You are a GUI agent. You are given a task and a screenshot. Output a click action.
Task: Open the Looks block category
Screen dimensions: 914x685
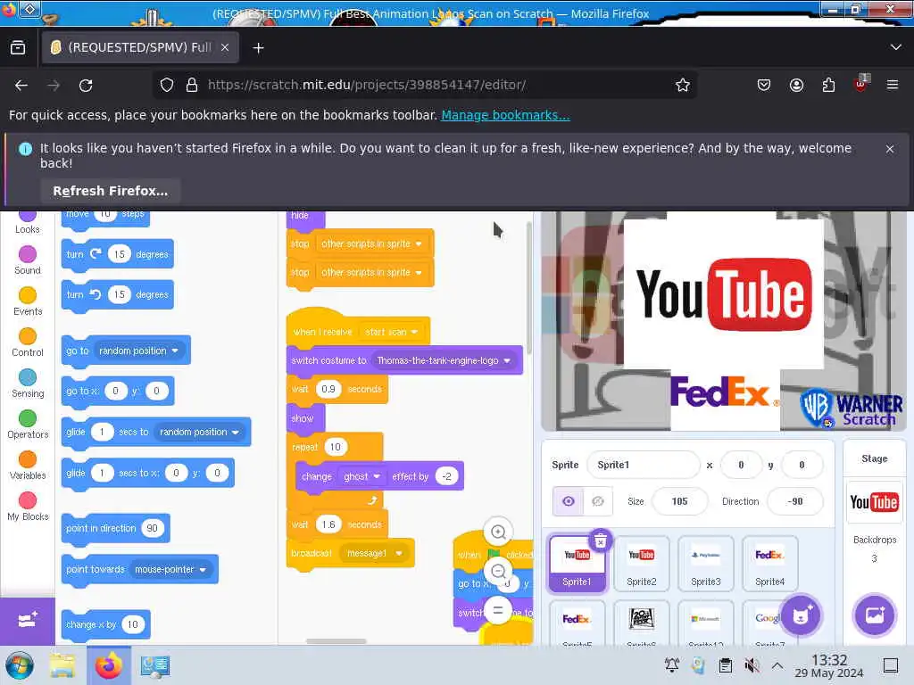coord(28,222)
